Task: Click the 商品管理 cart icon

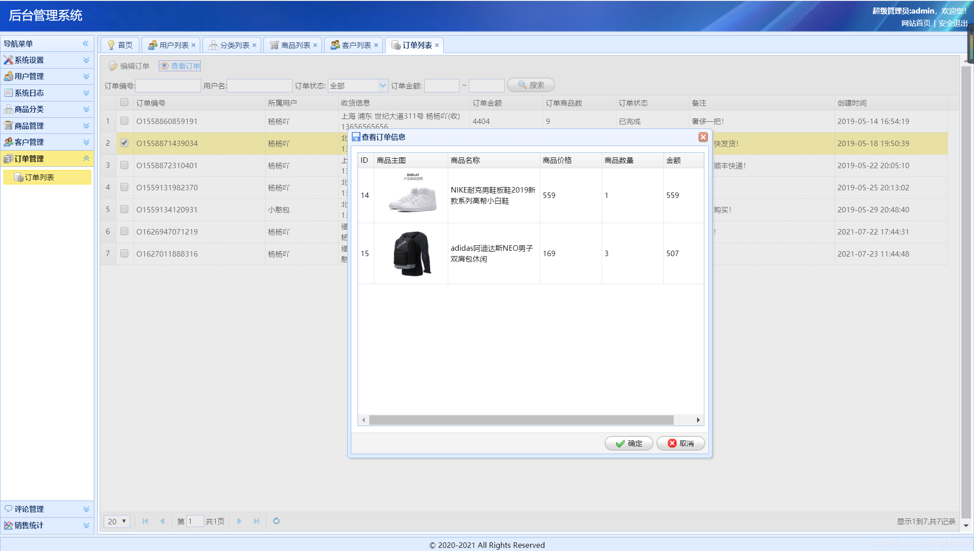Action: click(8, 126)
